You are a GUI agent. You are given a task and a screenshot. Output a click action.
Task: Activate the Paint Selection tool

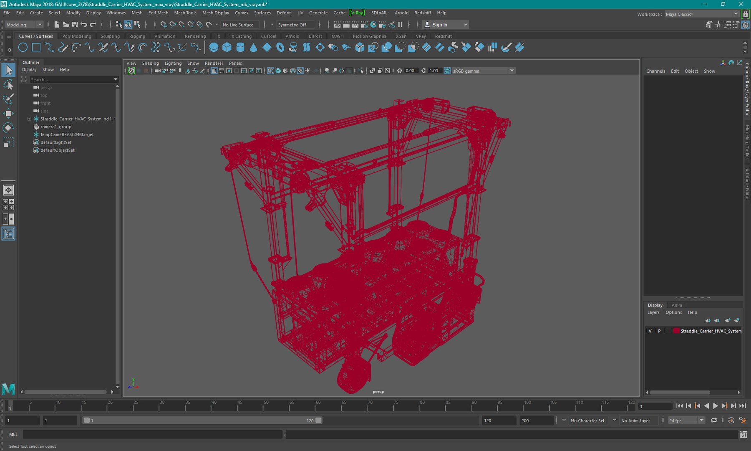coord(8,99)
